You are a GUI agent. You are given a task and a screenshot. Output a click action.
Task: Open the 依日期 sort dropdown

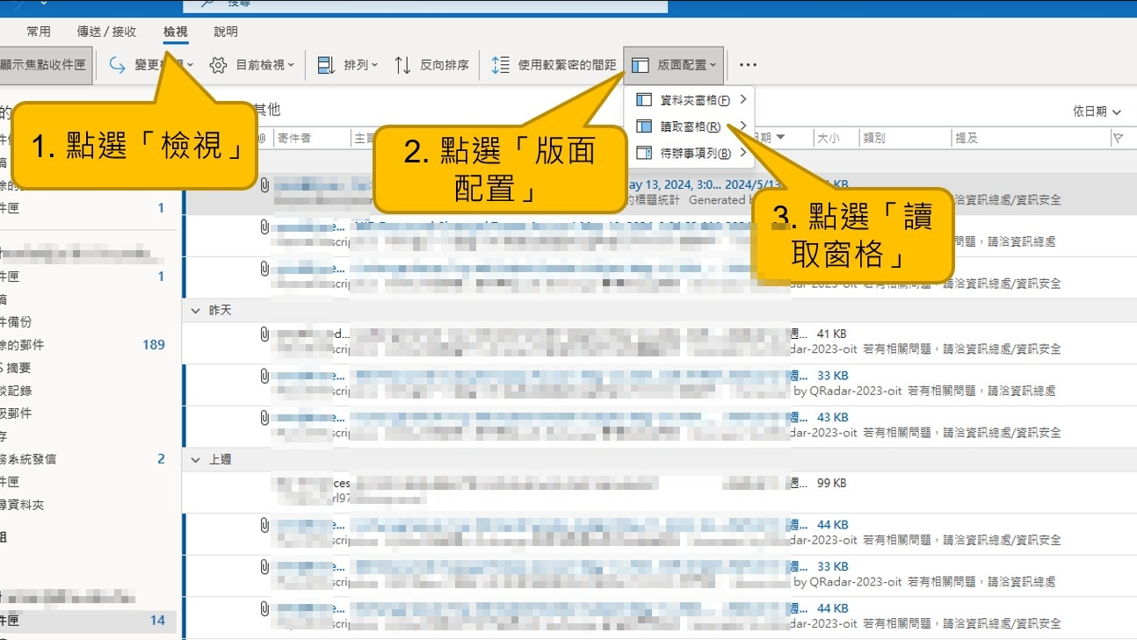1097,111
